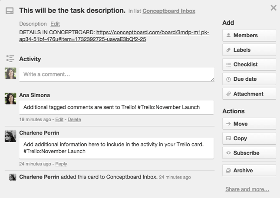Open the Conceptboard Inbox list link
Screen dimensions: 280x198
(169, 11)
